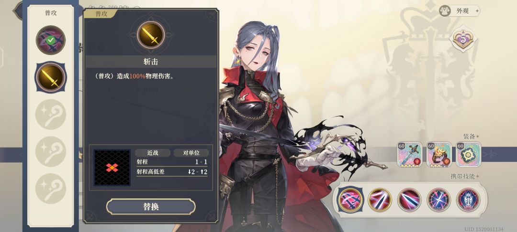Select the equipped purple slash skill in sidebar

(x=50, y=40)
